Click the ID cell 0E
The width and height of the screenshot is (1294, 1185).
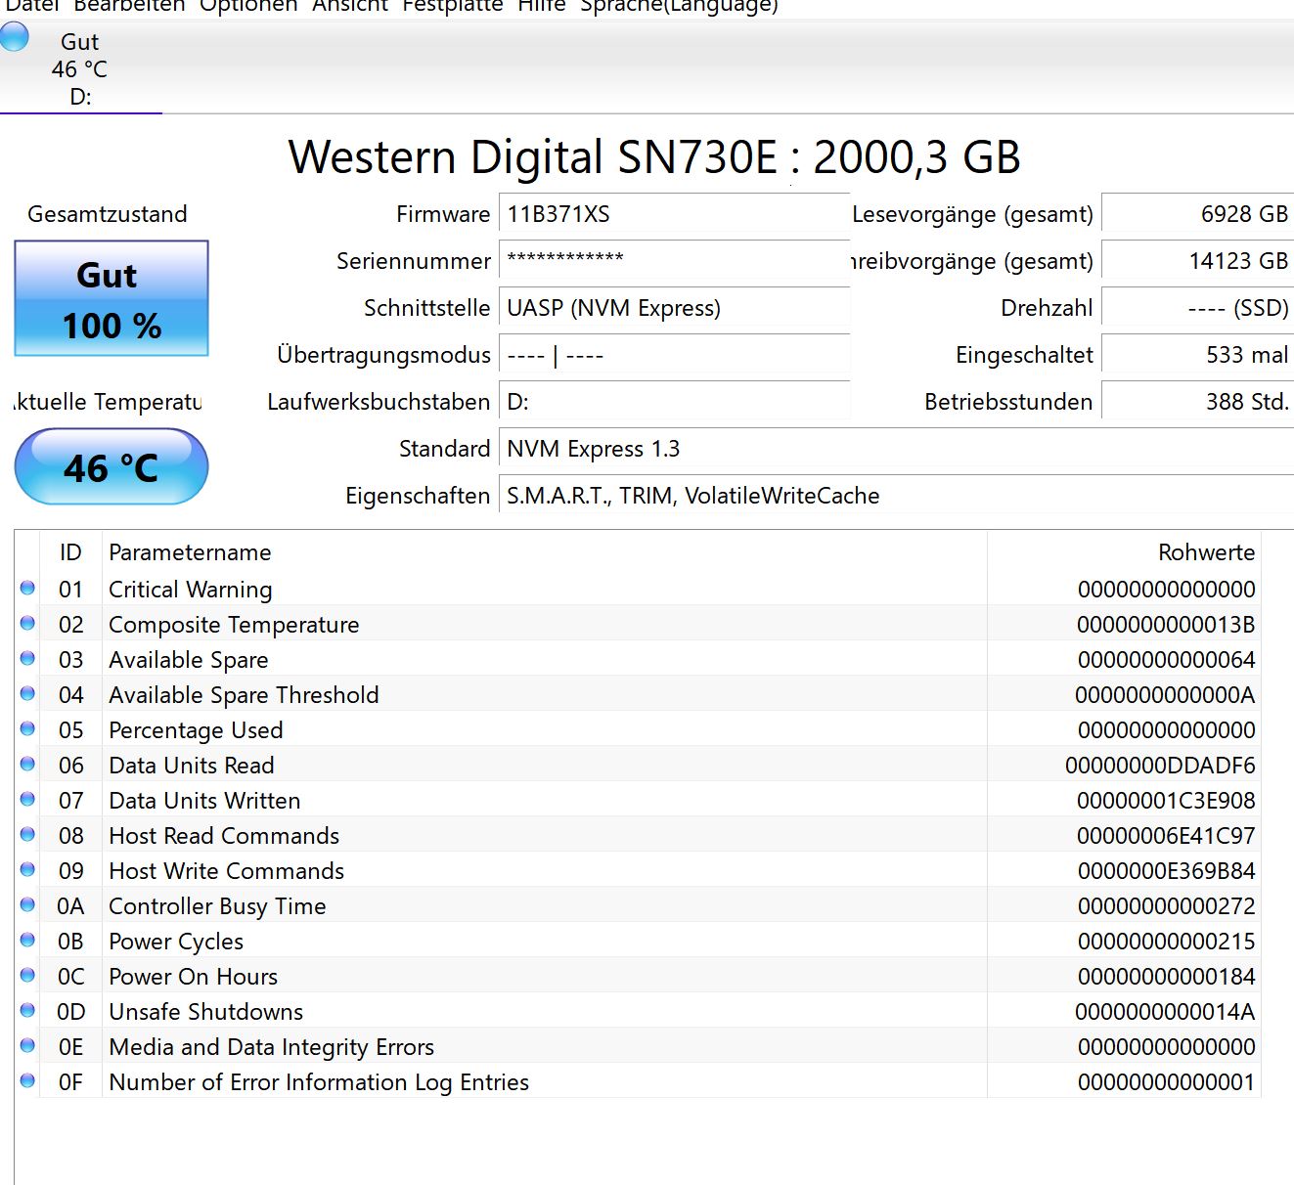[70, 1047]
